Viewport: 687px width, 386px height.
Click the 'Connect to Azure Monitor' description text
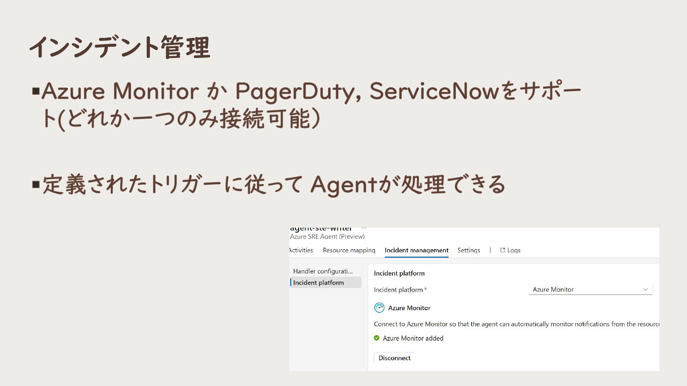517,324
